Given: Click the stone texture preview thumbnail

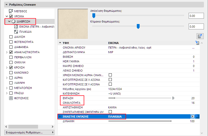Looking at the screenshot, I should coord(73,24).
